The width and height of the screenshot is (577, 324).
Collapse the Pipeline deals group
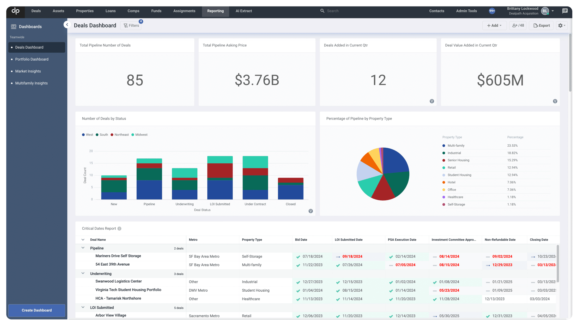tap(83, 248)
